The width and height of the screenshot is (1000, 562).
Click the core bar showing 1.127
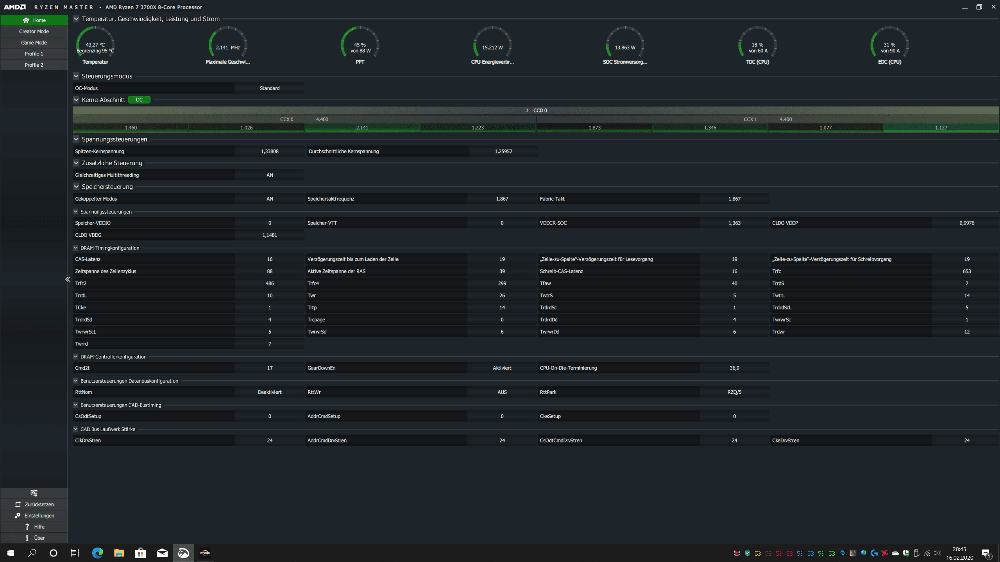pyautogui.click(x=941, y=128)
